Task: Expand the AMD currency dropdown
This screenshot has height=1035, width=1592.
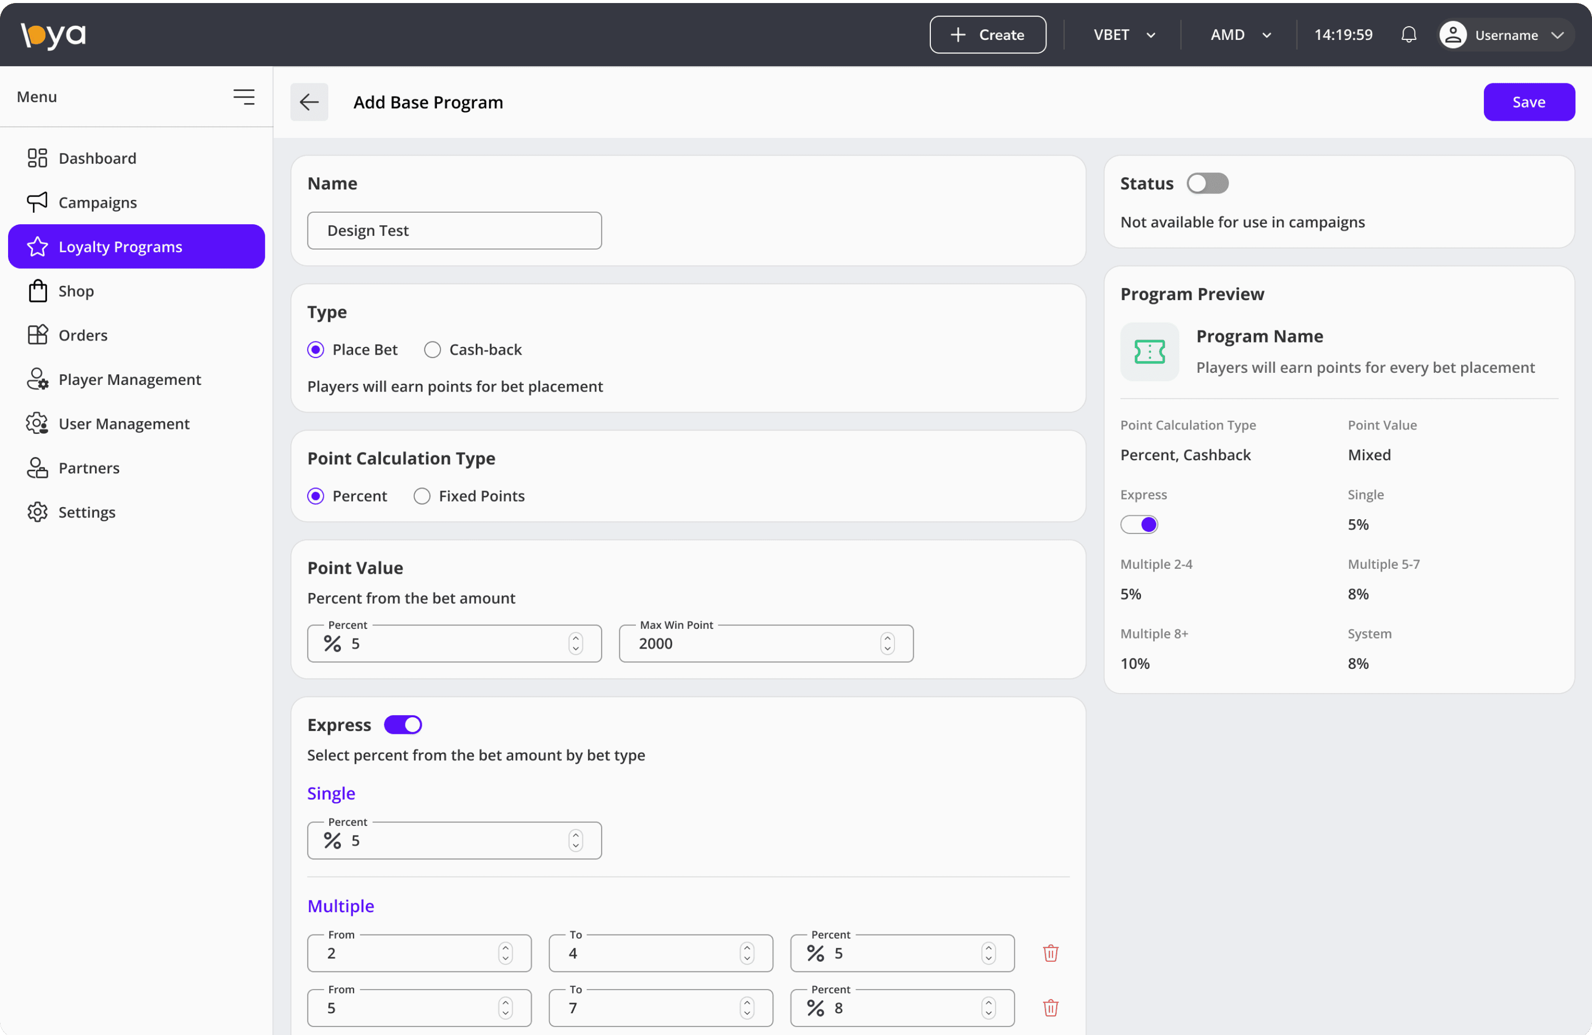Action: [1240, 35]
